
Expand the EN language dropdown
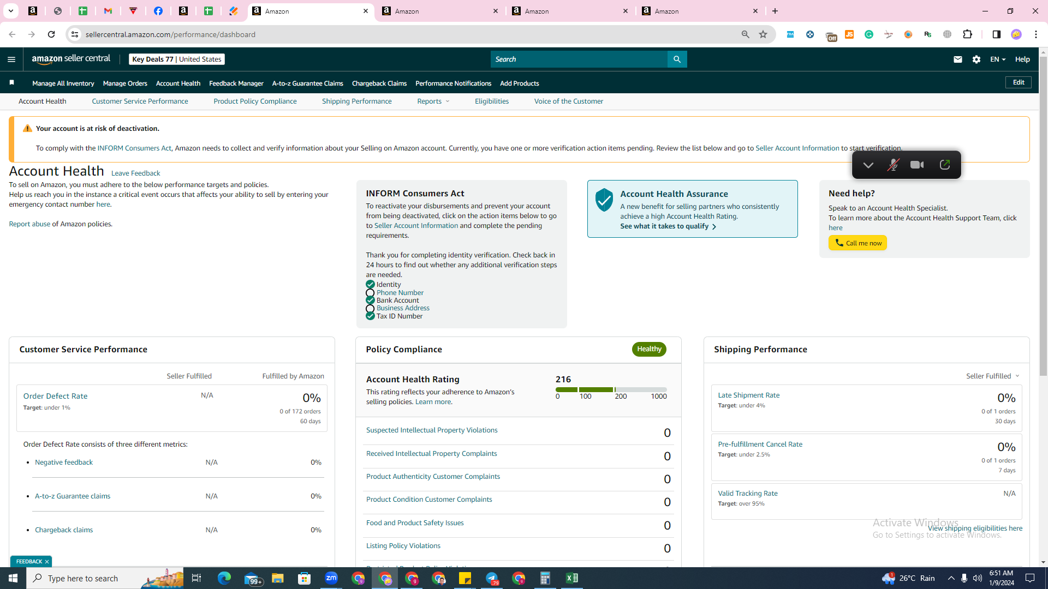click(x=998, y=59)
